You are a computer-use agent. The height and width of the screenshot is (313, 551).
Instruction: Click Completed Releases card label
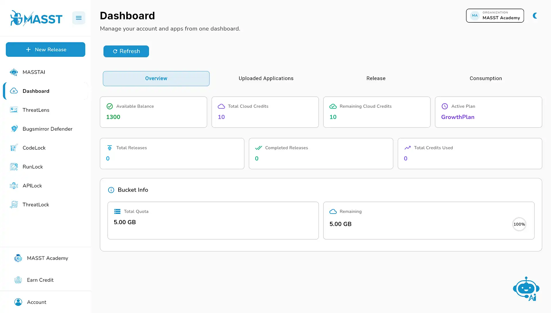coord(286,148)
